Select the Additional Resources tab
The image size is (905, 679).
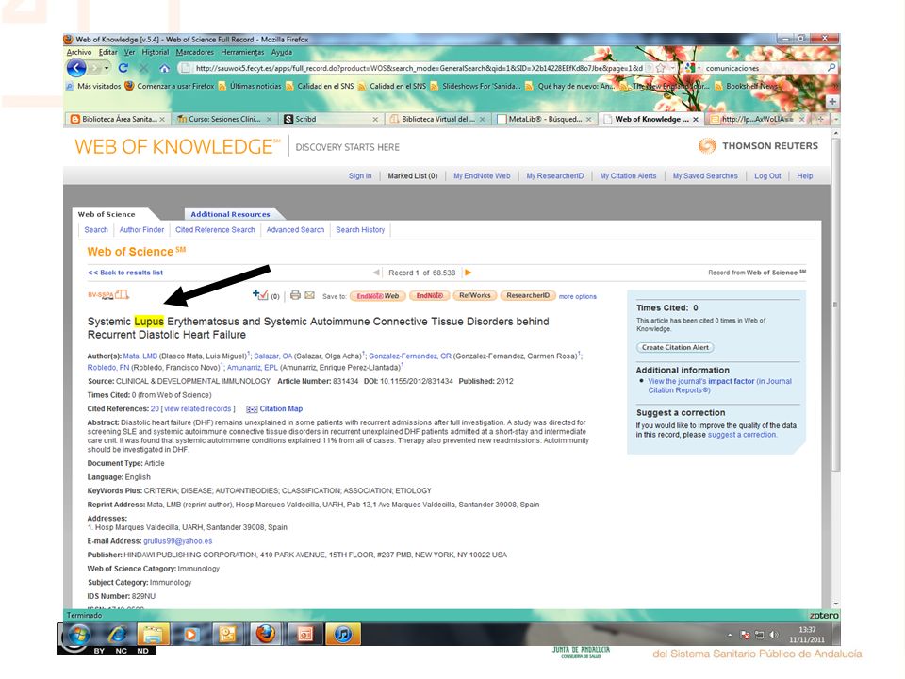click(230, 214)
